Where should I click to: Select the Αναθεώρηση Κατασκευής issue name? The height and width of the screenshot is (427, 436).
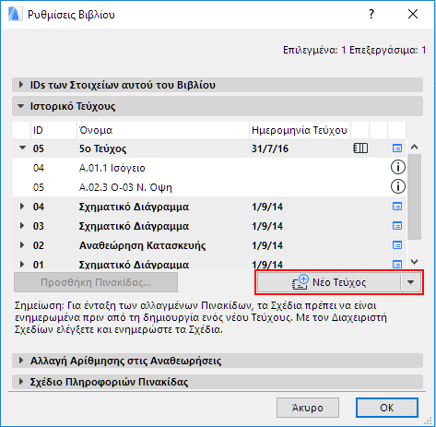point(142,245)
